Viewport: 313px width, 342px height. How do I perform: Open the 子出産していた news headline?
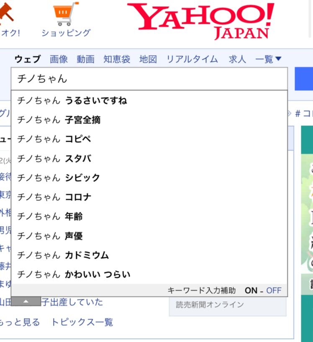[72, 302]
